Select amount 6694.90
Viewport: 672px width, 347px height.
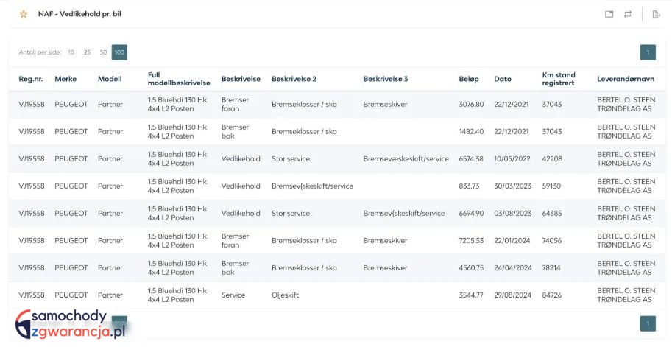(x=471, y=213)
